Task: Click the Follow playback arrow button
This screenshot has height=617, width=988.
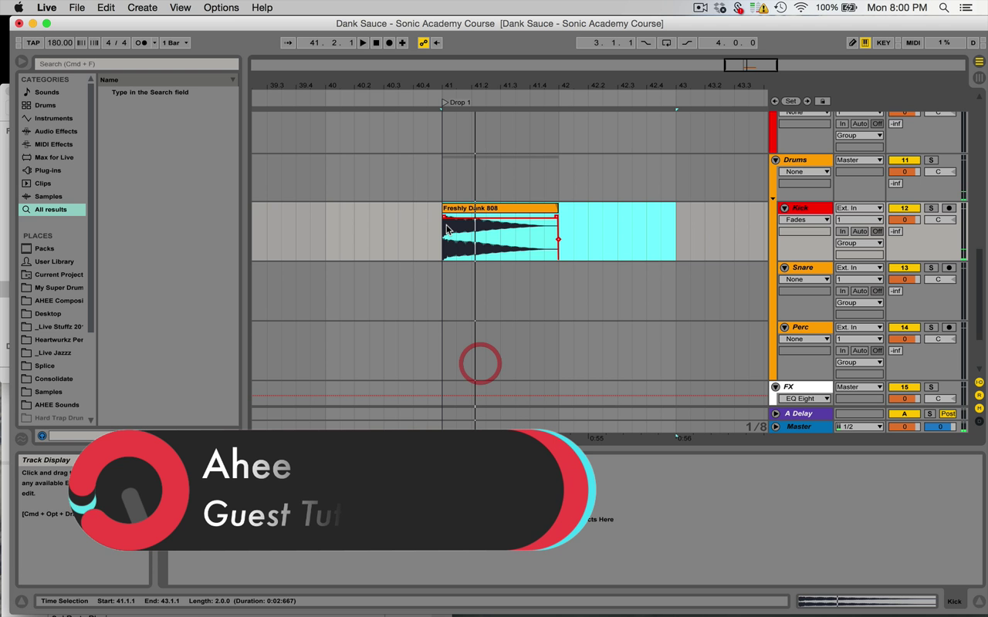Action: tap(289, 43)
